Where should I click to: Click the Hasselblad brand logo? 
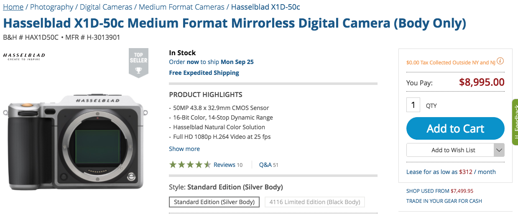(x=24, y=57)
